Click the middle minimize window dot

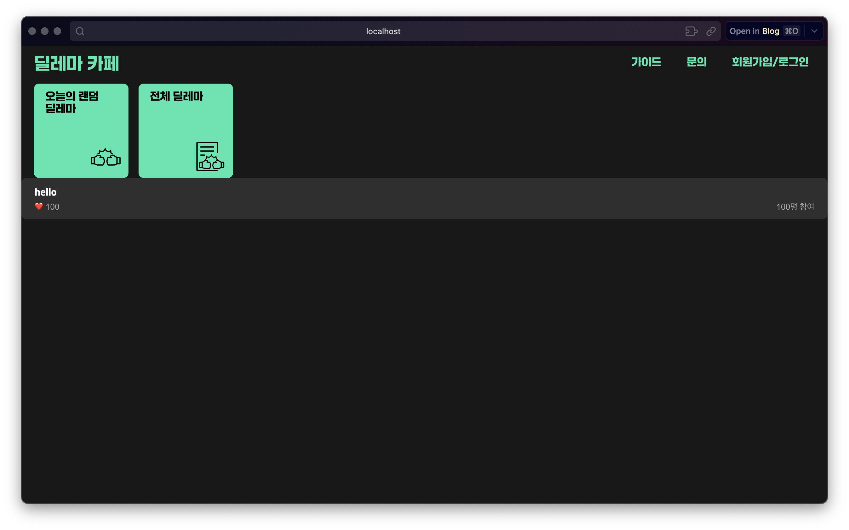[x=45, y=31]
